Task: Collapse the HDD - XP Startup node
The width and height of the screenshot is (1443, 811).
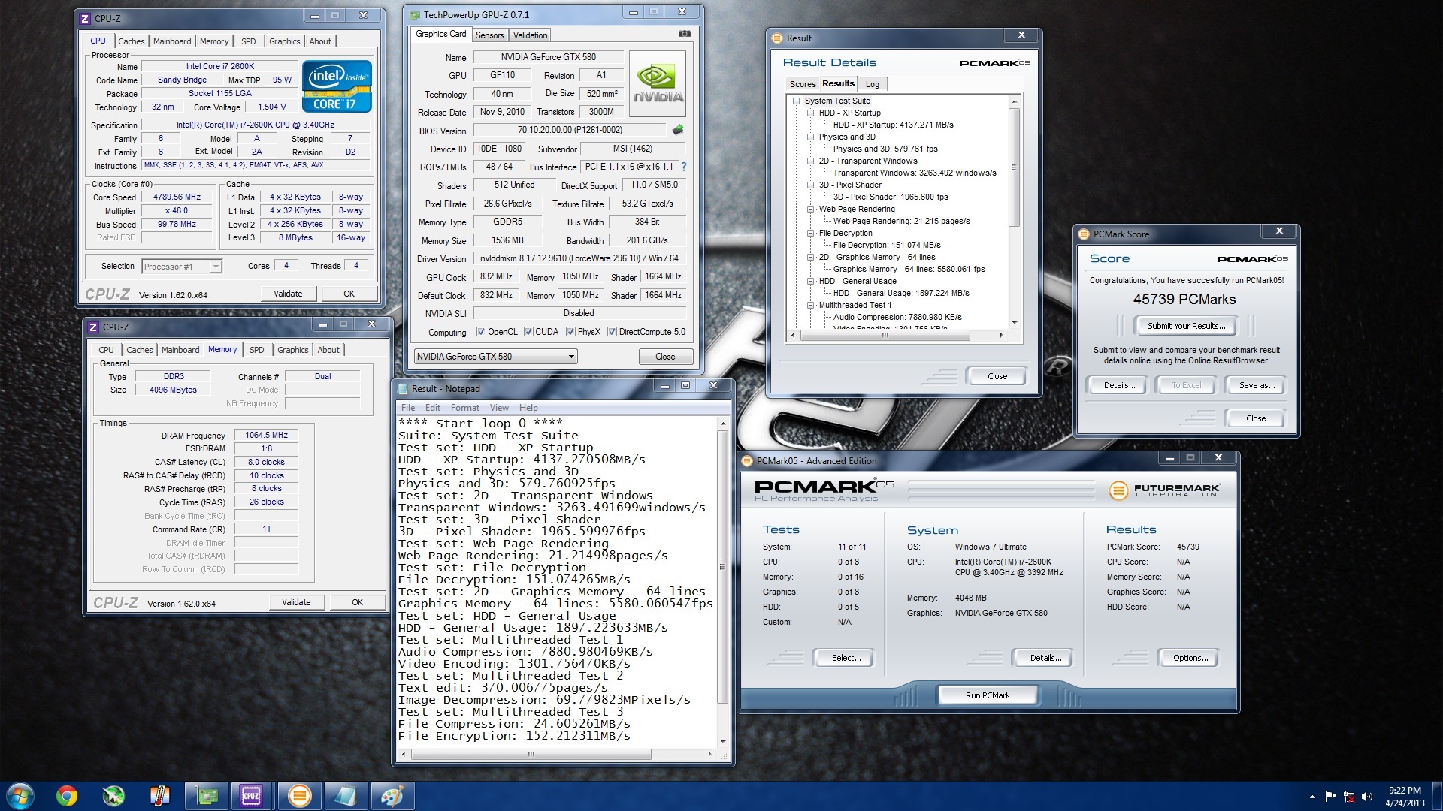Action: [x=810, y=113]
